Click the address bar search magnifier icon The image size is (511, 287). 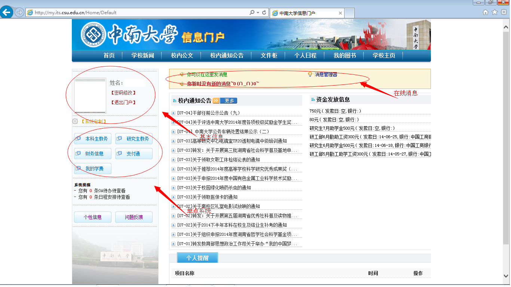(x=252, y=12)
